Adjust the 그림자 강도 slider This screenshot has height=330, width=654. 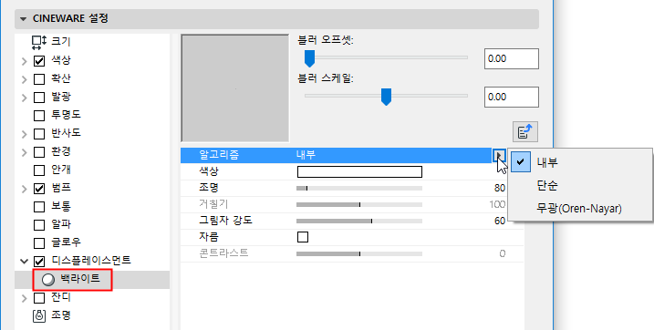359,222
